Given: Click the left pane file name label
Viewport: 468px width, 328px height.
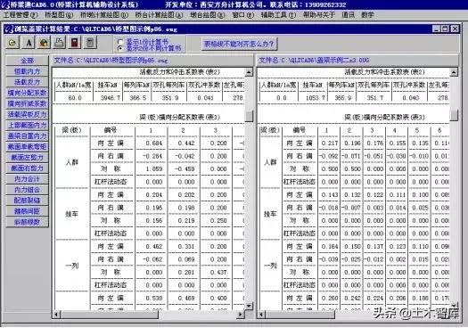Looking at the screenshot, I should click(x=111, y=61).
